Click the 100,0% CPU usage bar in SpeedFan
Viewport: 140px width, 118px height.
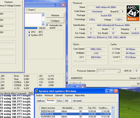click(31, 28)
